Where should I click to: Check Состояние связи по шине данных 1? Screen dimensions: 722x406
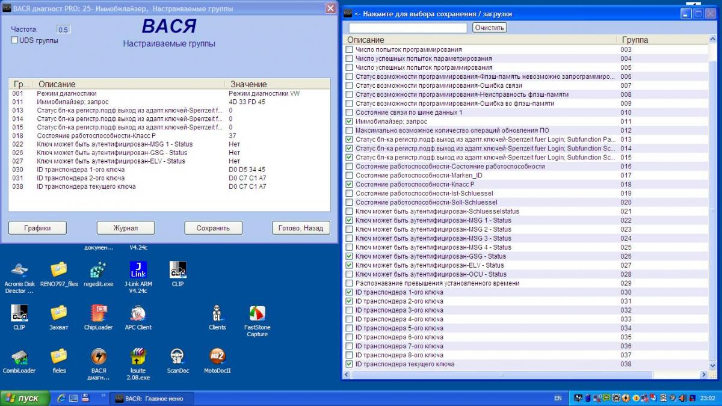pos(349,112)
